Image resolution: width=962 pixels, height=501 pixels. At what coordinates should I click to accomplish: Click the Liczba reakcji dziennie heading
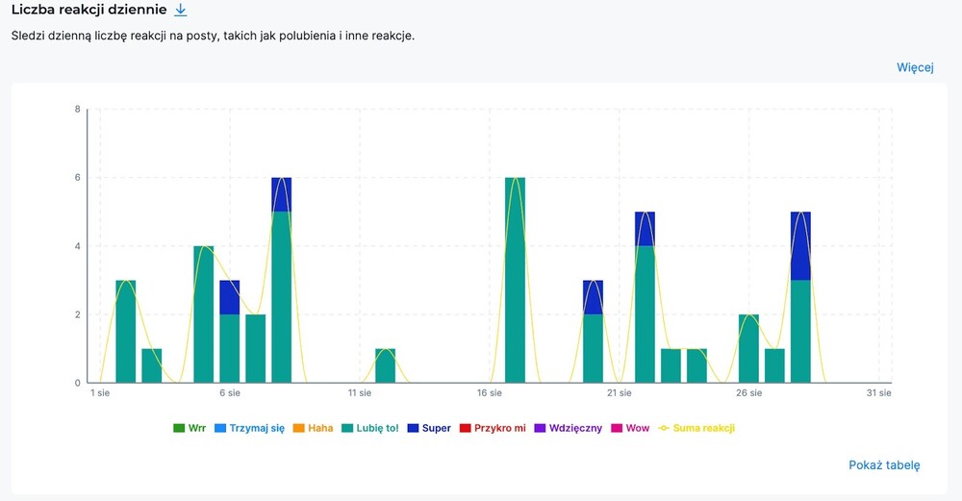click(x=87, y=11)
